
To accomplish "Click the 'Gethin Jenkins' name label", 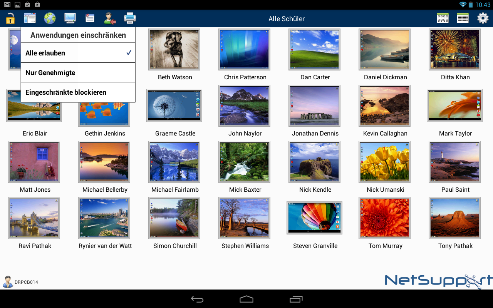I will [105, 133].
